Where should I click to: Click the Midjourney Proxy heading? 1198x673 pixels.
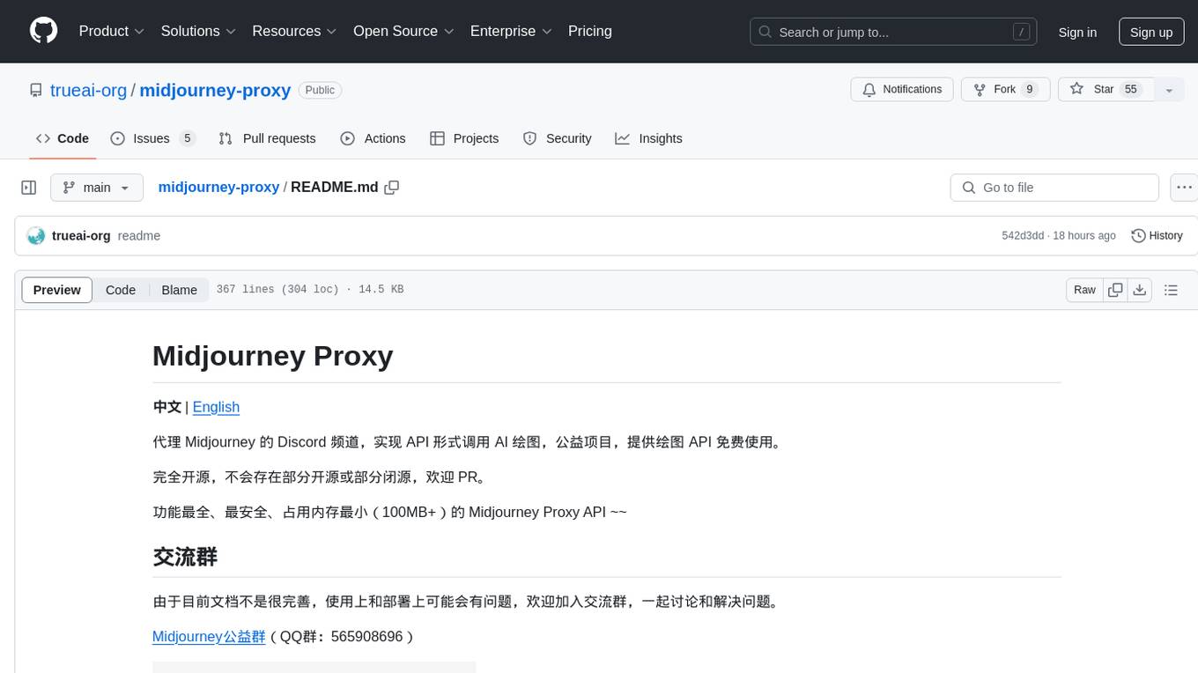point(273,356)
